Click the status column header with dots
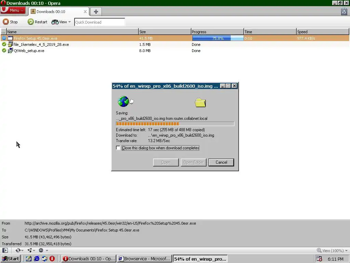 3,32
